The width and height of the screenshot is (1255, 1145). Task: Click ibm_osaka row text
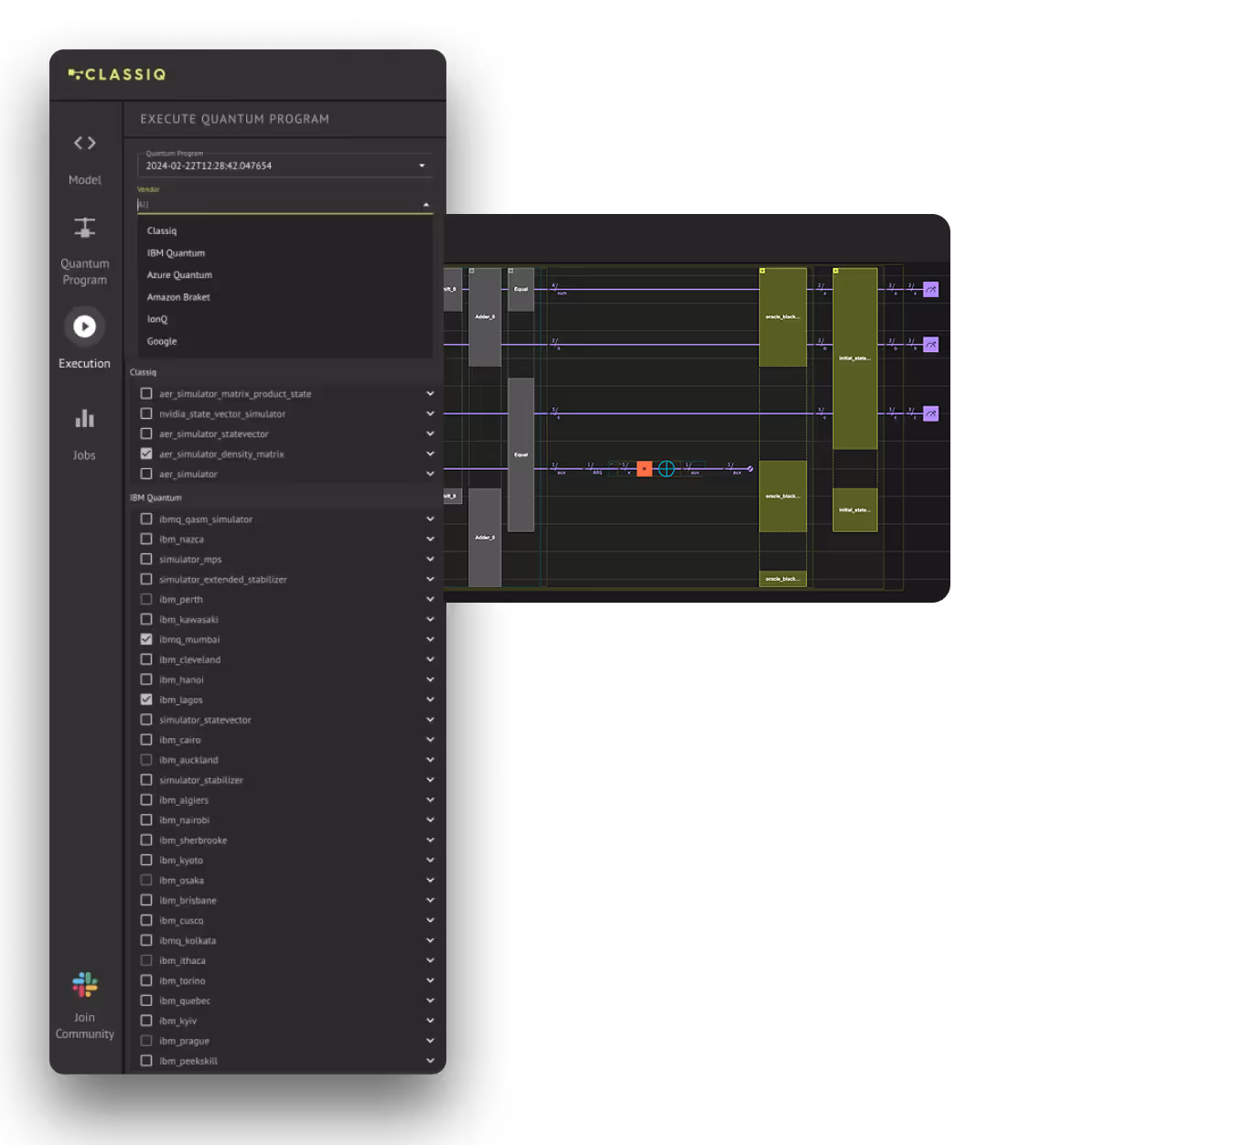click(182, 881)
